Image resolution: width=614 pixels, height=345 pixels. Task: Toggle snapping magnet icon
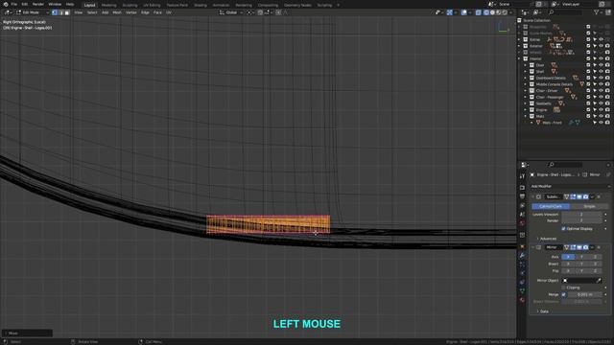pos(260,12)
